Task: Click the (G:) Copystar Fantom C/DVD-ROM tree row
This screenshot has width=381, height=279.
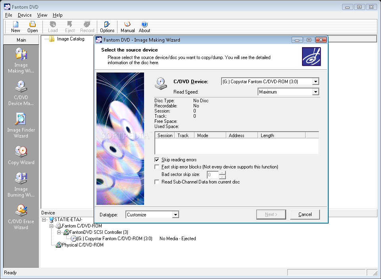Action: [x=115, y=239]
